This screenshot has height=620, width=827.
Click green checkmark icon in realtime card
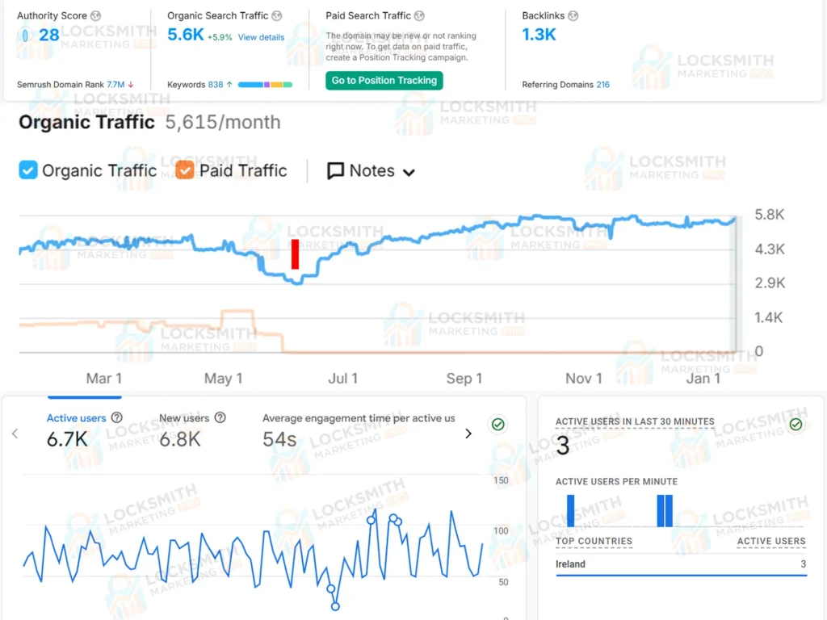[796, 425]
